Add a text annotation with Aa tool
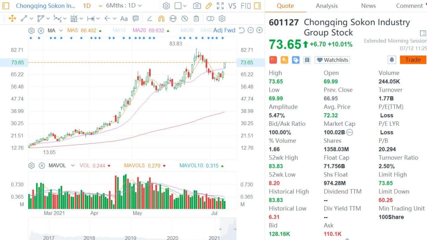 [124, 18]
